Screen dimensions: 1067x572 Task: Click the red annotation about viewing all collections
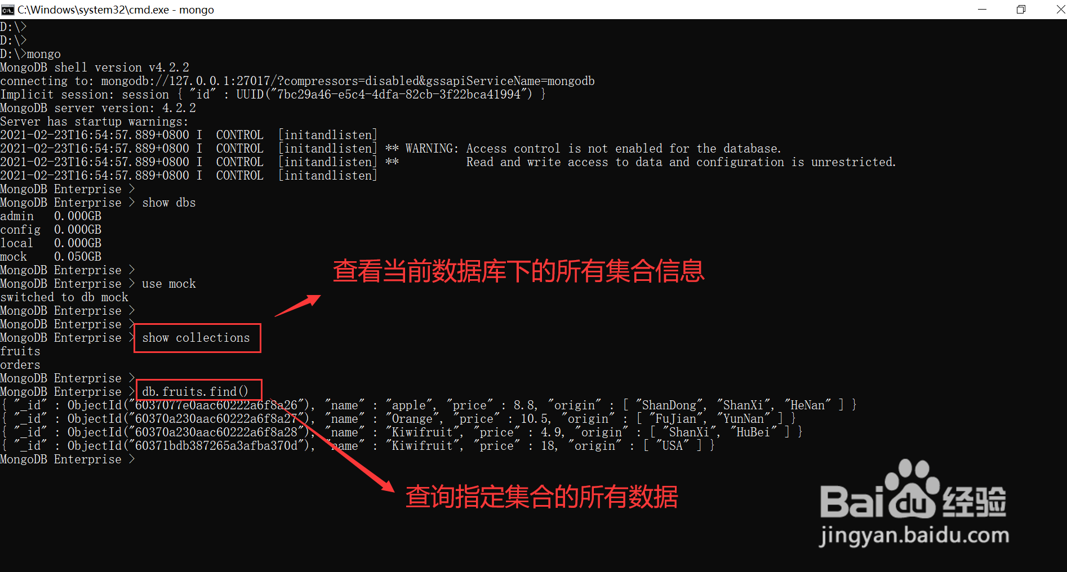coord(518,271)
